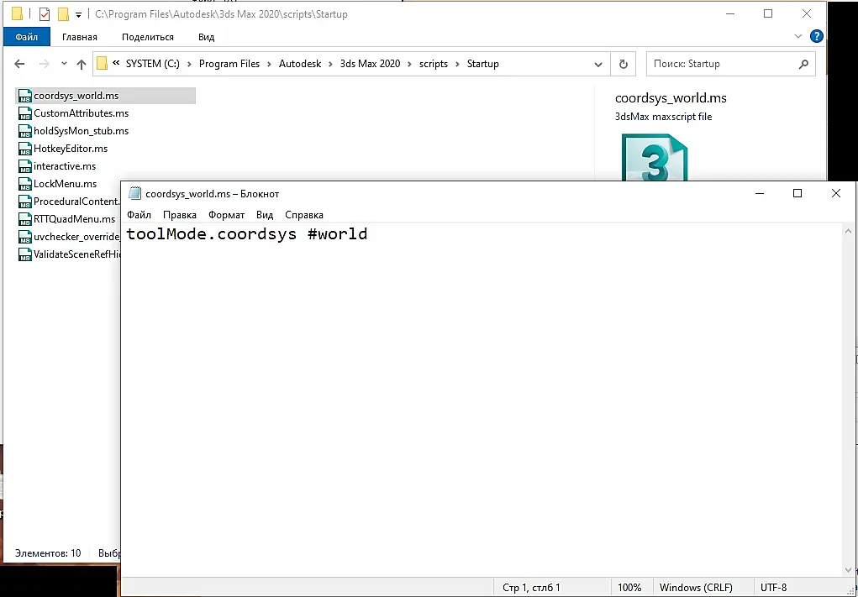Viewport: 858px width, 597px height.
Task: Click the double-chevron before SYSTEM (C:)
Action: (x=116, y=64)
